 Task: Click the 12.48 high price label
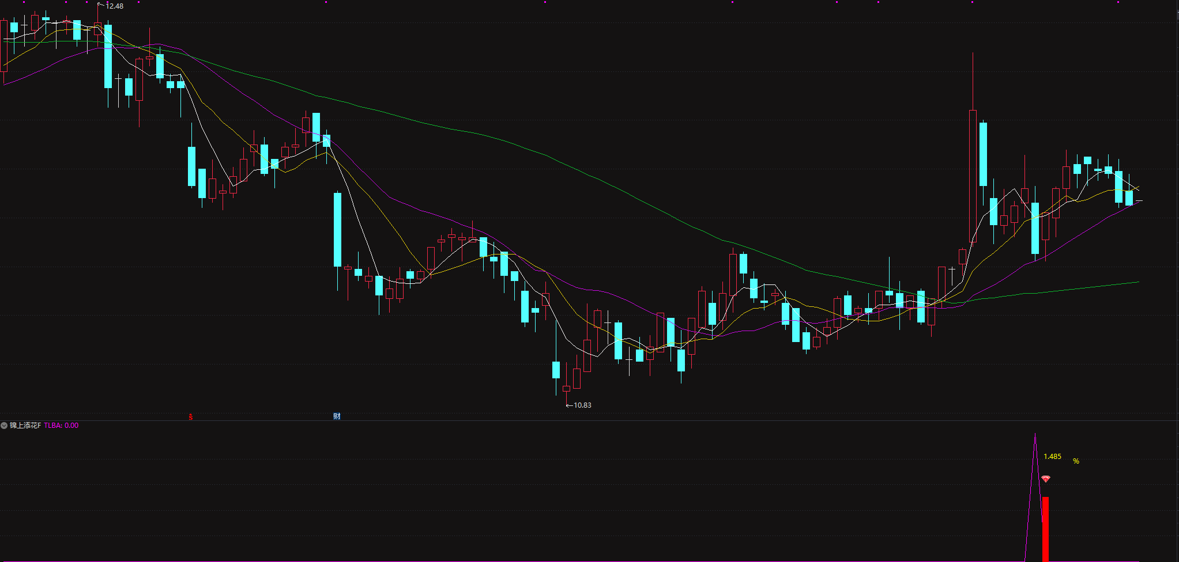point(115,6)
